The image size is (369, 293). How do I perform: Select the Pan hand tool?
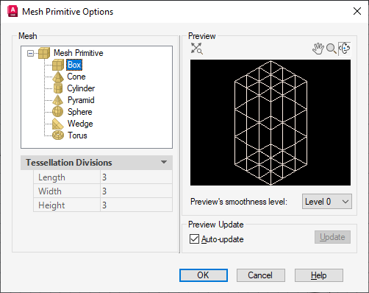point(318,49)
